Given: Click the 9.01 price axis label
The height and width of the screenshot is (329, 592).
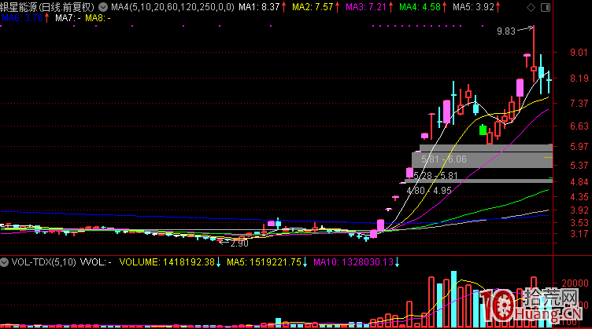Looking at the screenshot, I should (x=579, y=53).
